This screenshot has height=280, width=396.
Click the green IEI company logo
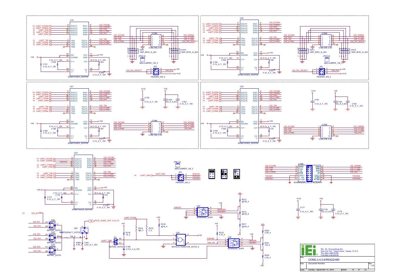pyautogui.click(x=309, y=250)
